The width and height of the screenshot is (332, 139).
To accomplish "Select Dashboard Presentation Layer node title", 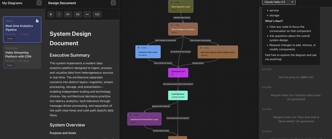I will pyautogui.click(x=144, y=119).
